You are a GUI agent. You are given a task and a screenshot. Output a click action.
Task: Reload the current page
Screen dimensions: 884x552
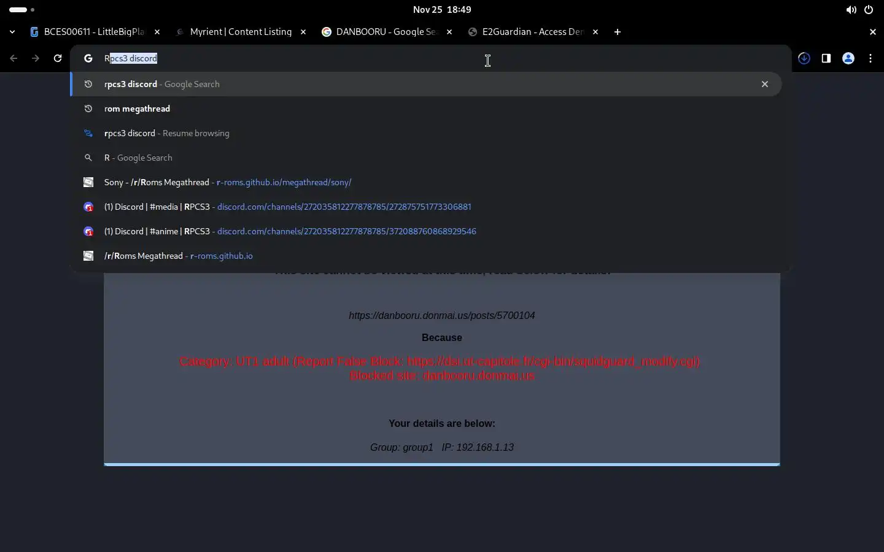58,58
